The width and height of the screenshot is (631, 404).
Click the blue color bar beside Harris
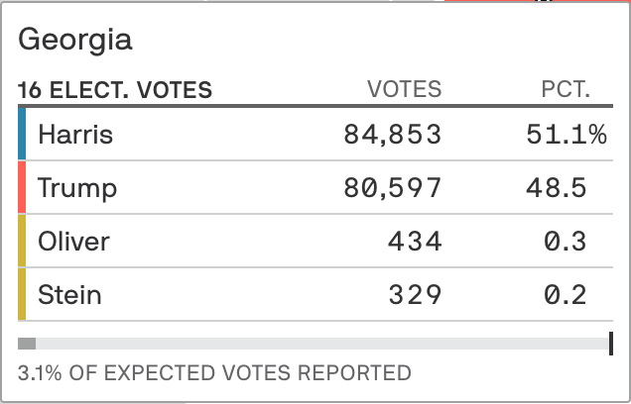[22, 134]
